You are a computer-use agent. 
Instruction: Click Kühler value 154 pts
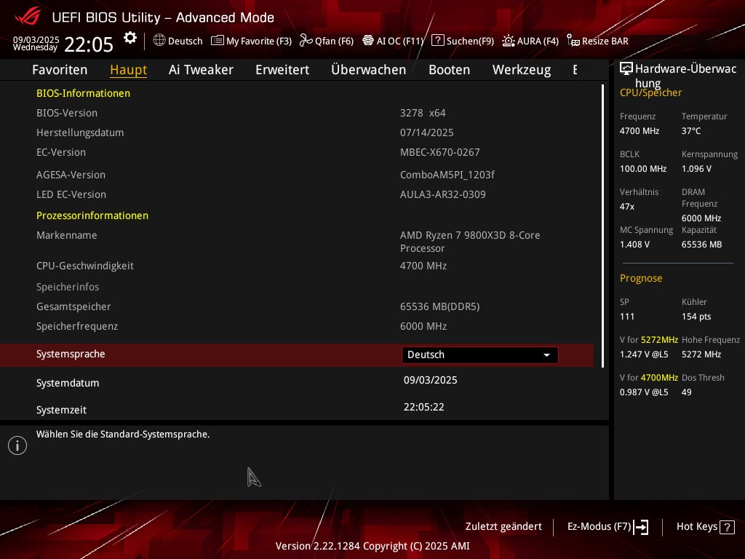pyautogui.click(x=696, y=317)
